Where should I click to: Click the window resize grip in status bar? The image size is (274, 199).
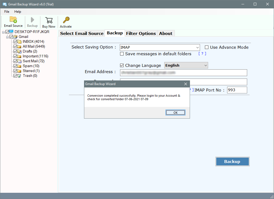coord(272,197)
